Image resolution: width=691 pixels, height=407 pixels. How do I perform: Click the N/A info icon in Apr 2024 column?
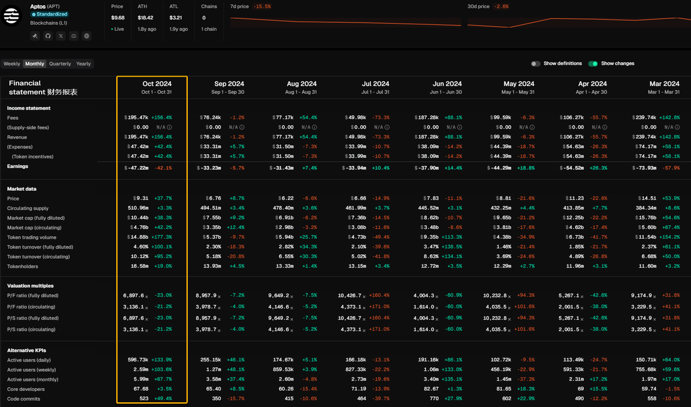point(605,127)
